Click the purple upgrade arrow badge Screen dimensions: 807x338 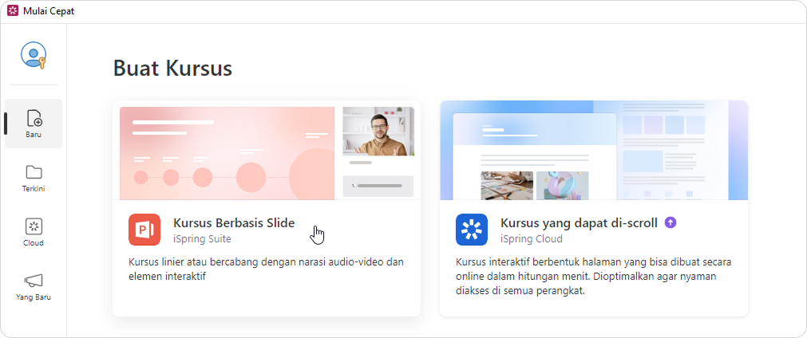[x=671, y=223]
